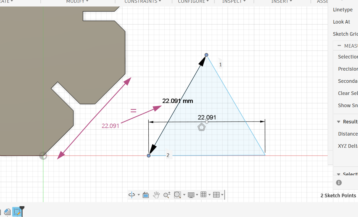Click Linetype in the Sketch Palette
Image resolution: width=358 pixels, height=217 pixels.
click(x=343, y=10)
